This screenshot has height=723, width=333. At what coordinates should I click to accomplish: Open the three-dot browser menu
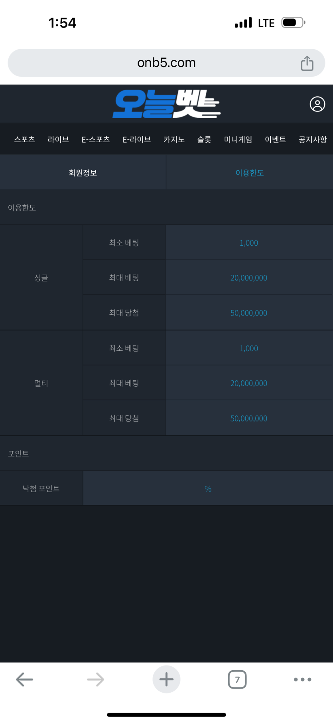(303, 679)
